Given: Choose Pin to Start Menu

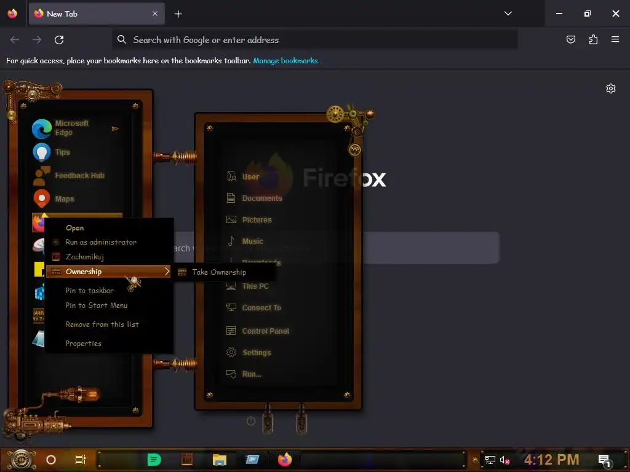Looking at the screenshot, I should 110,305.
